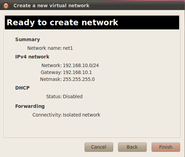Select netmask value 255.255.255.0
The image size is (185, 157).
click(79, 79)
